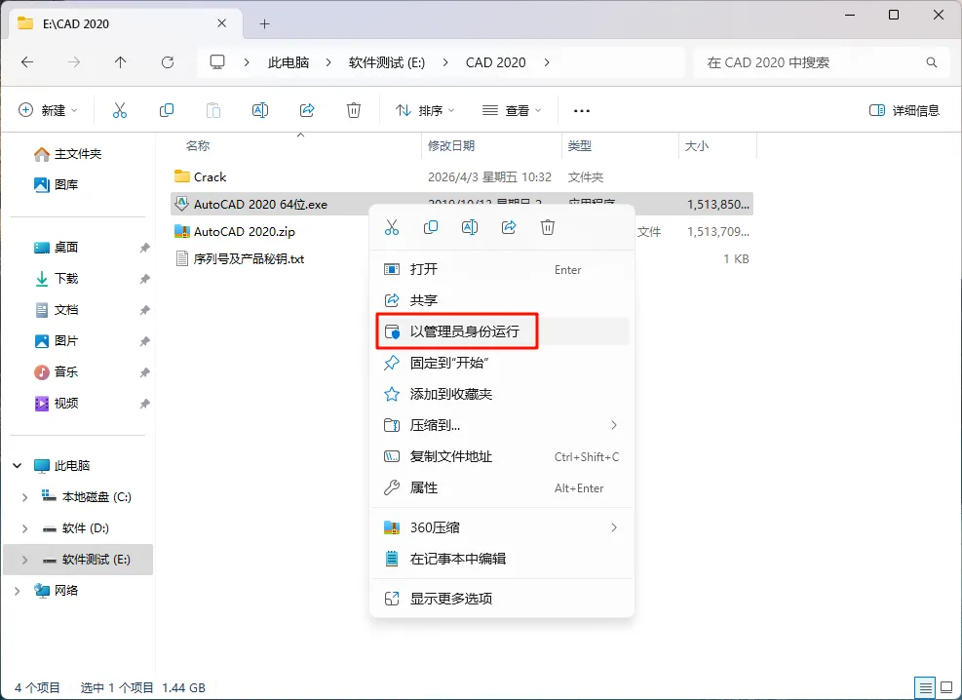Click the toolbar Share icon

[x=307, y=110]
